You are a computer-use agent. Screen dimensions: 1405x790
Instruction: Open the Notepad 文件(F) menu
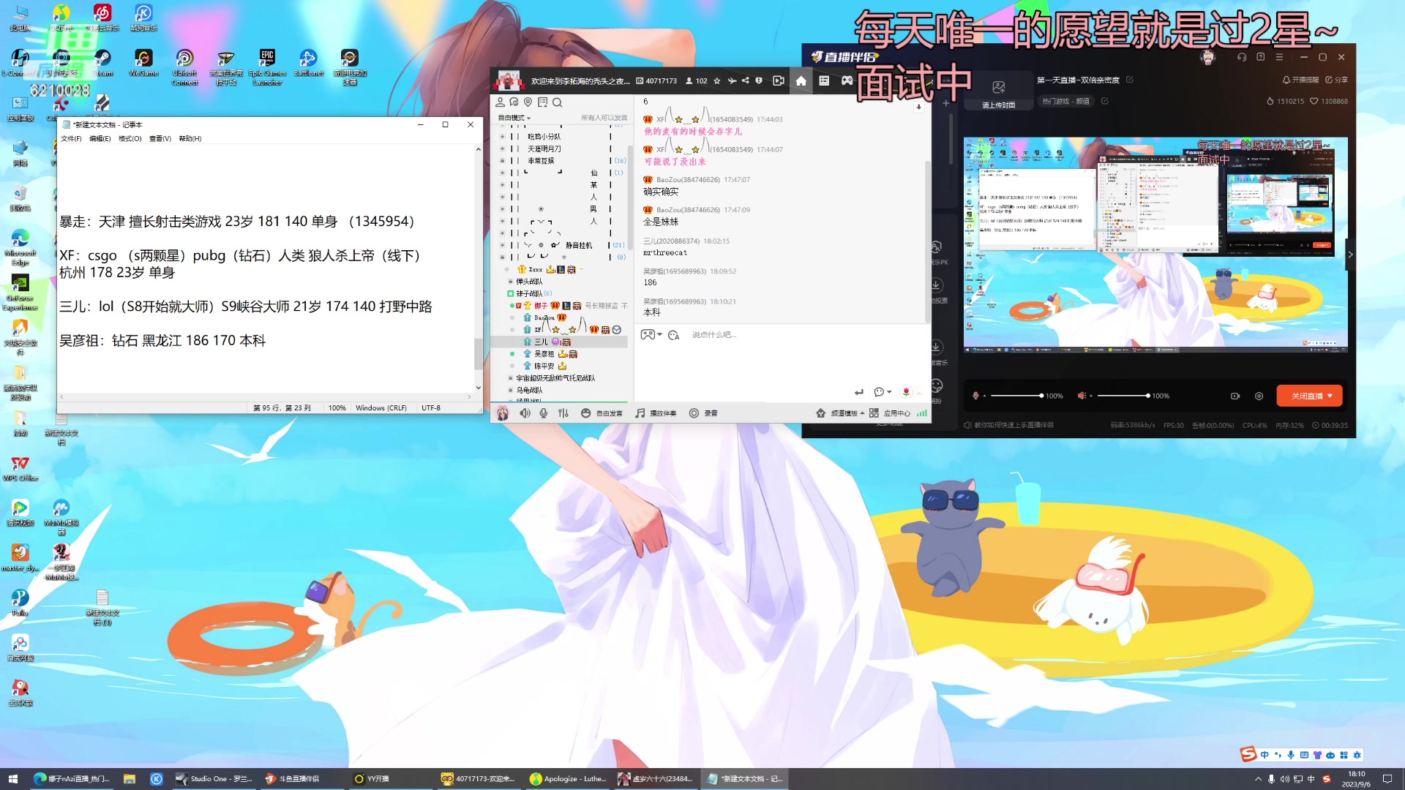tap(71, 139)
